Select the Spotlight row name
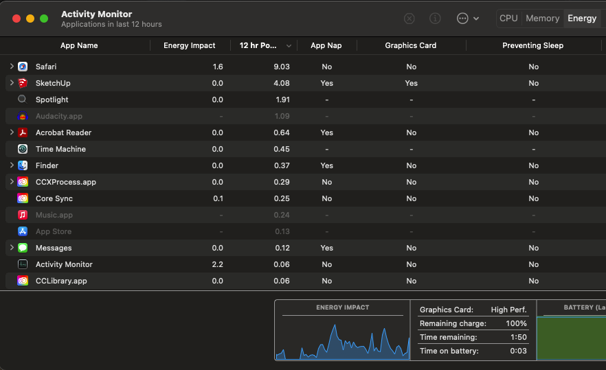The height and width of the screenshot is (370, 606). 52,100
